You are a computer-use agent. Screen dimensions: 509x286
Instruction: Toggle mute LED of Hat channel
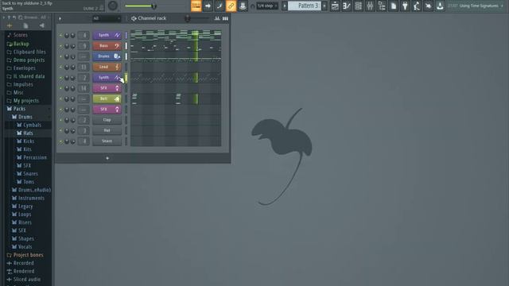click(60, 130)
